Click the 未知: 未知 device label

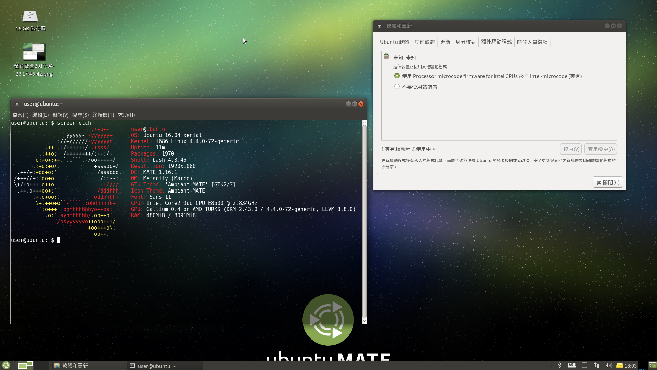[404, 58]
